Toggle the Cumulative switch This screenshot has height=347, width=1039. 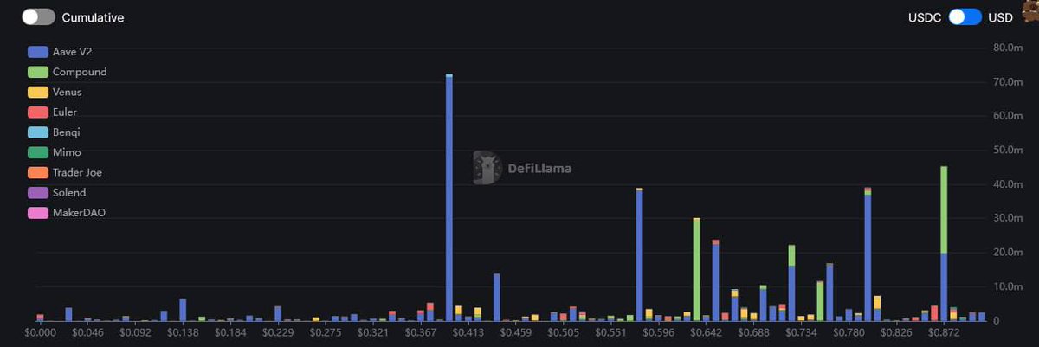[38, 17]
